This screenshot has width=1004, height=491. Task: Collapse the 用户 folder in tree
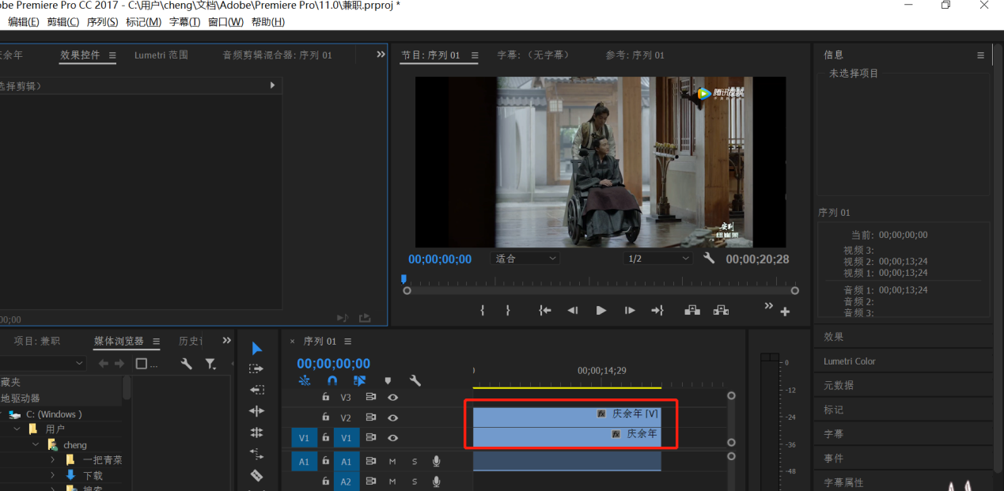[x=17, y=429]
